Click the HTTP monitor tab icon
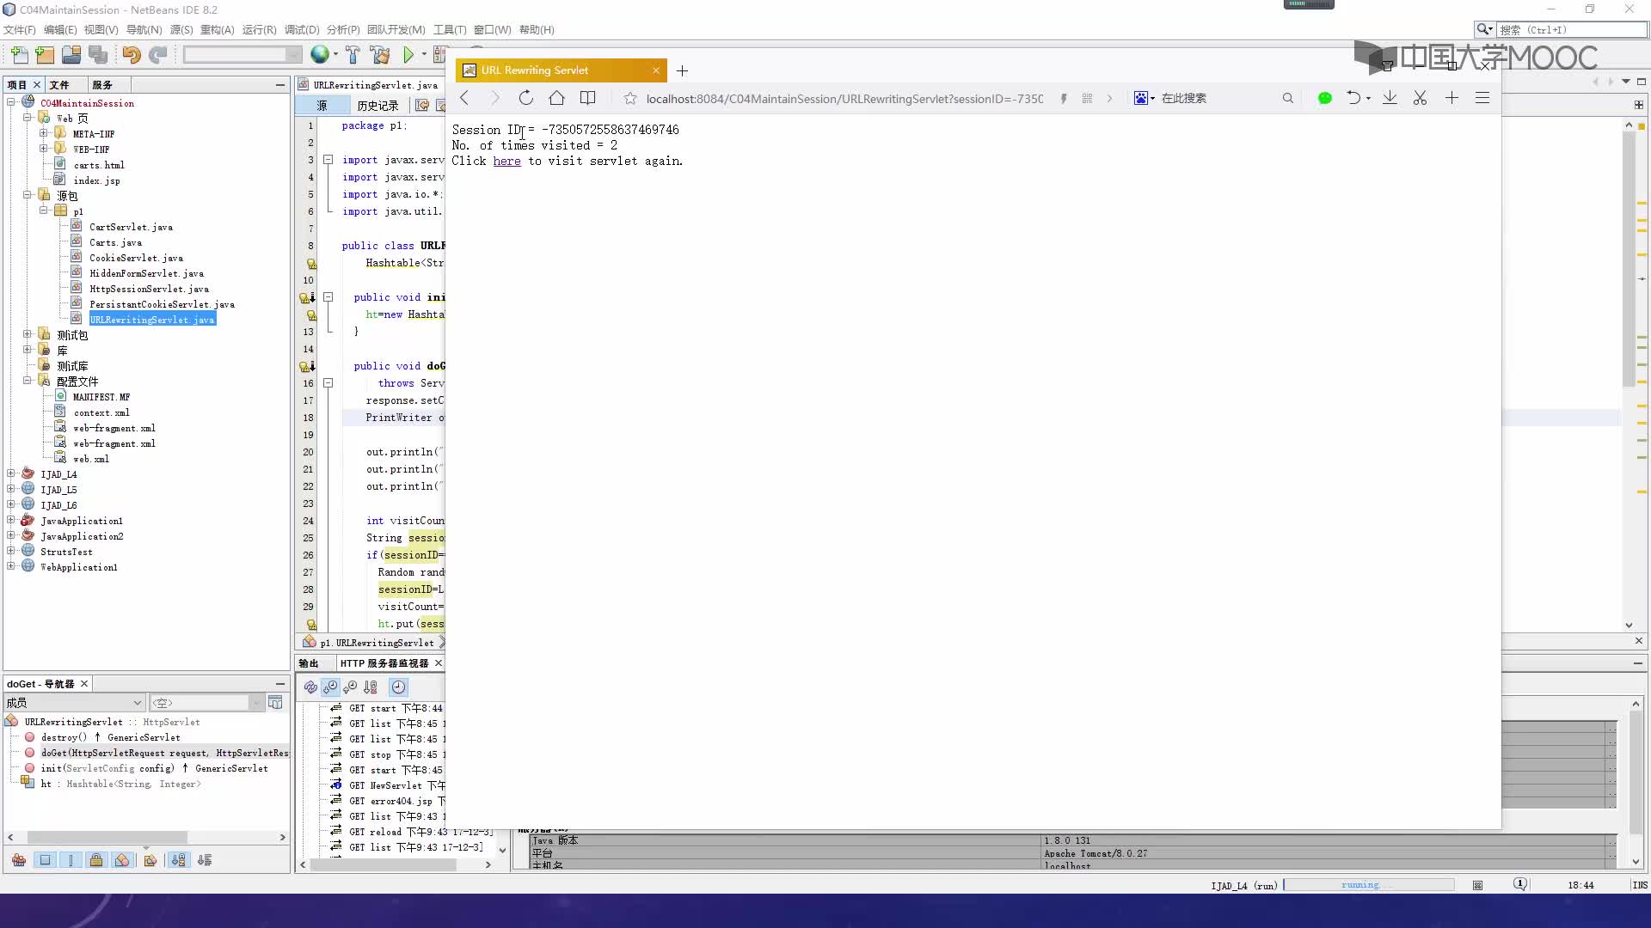Viewport: 1651px width, 928px height. [x=385, y=662]
